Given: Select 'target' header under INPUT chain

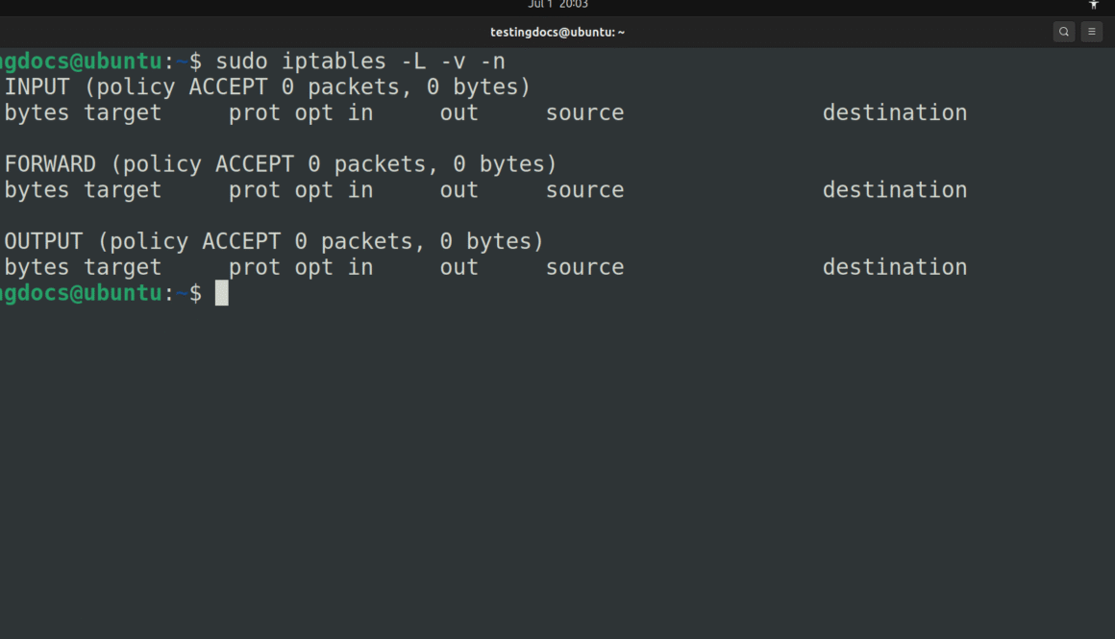Looking at the screenshot, I should coord(122,113).
